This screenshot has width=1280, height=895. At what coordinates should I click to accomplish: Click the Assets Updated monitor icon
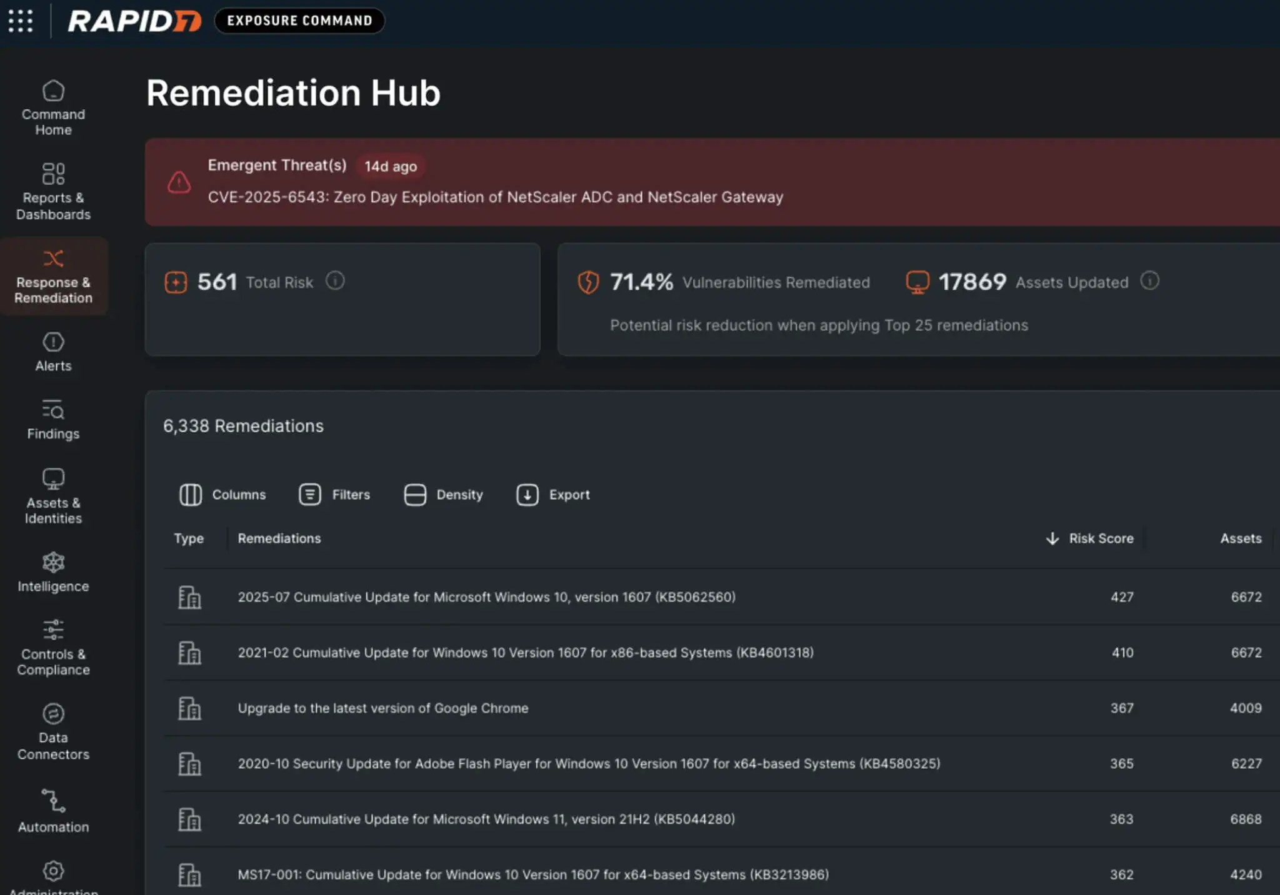[x=917, y=282]
